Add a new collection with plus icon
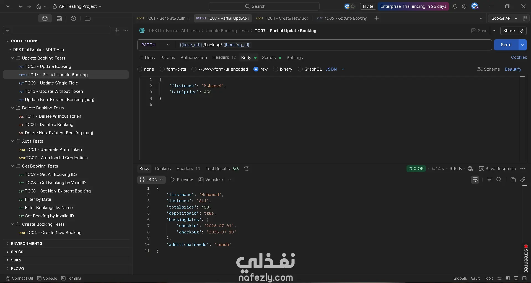This screenshot has width=531, height=283. 117,30
